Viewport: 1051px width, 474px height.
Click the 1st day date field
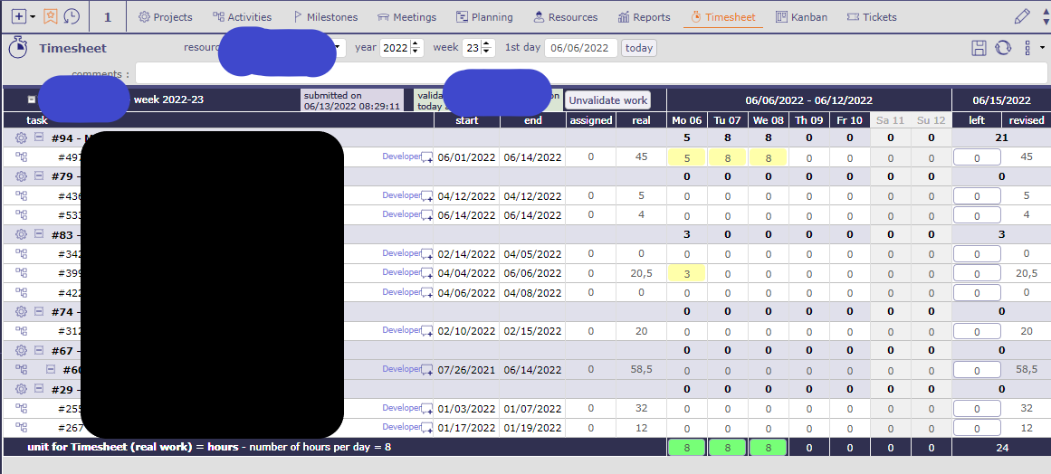click(x=580, y=48)
